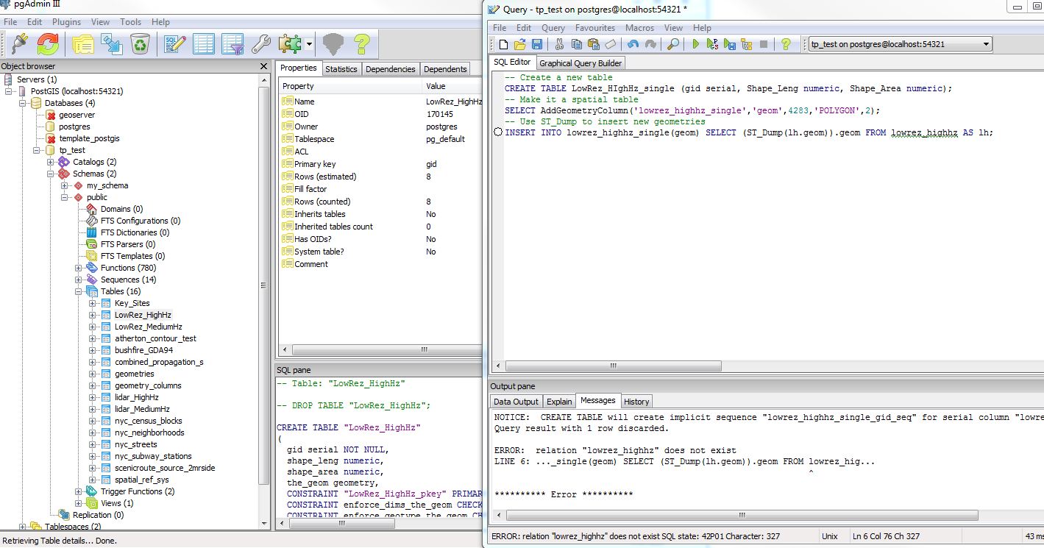This screenshot has height=548, width=1044.
Task: Select the geoserver database
Action: pyautogui.click(x=77, y=115)
